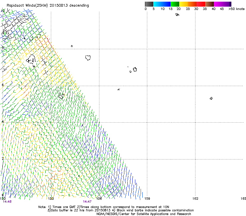This screenshot has height=216, width=246.
Task: Click the purple '14:47' swath time
Action: (87, 202)
